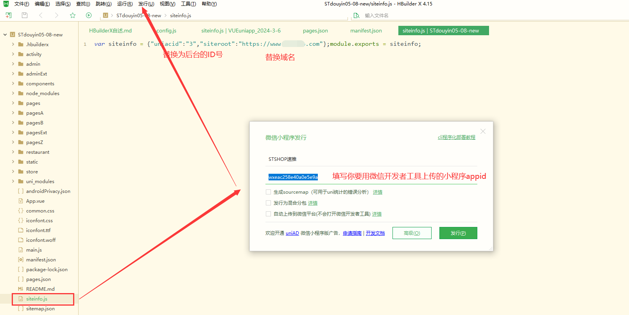The width and height of the screenshot is (629, 315).
Task: Click the 高级(O) advanced button
Action: [x=412, y=233]
